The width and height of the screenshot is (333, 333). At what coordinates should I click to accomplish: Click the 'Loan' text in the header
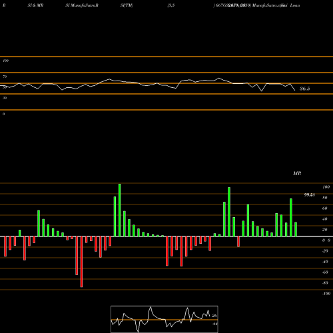pos(295,5)
